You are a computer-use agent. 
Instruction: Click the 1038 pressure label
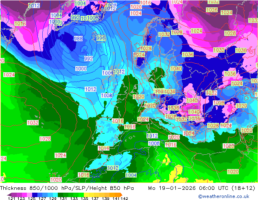(230, 73)
